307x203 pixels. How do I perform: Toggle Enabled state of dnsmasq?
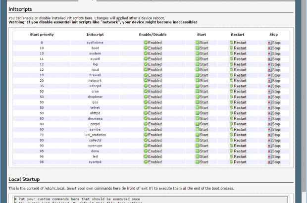point(153,118)
